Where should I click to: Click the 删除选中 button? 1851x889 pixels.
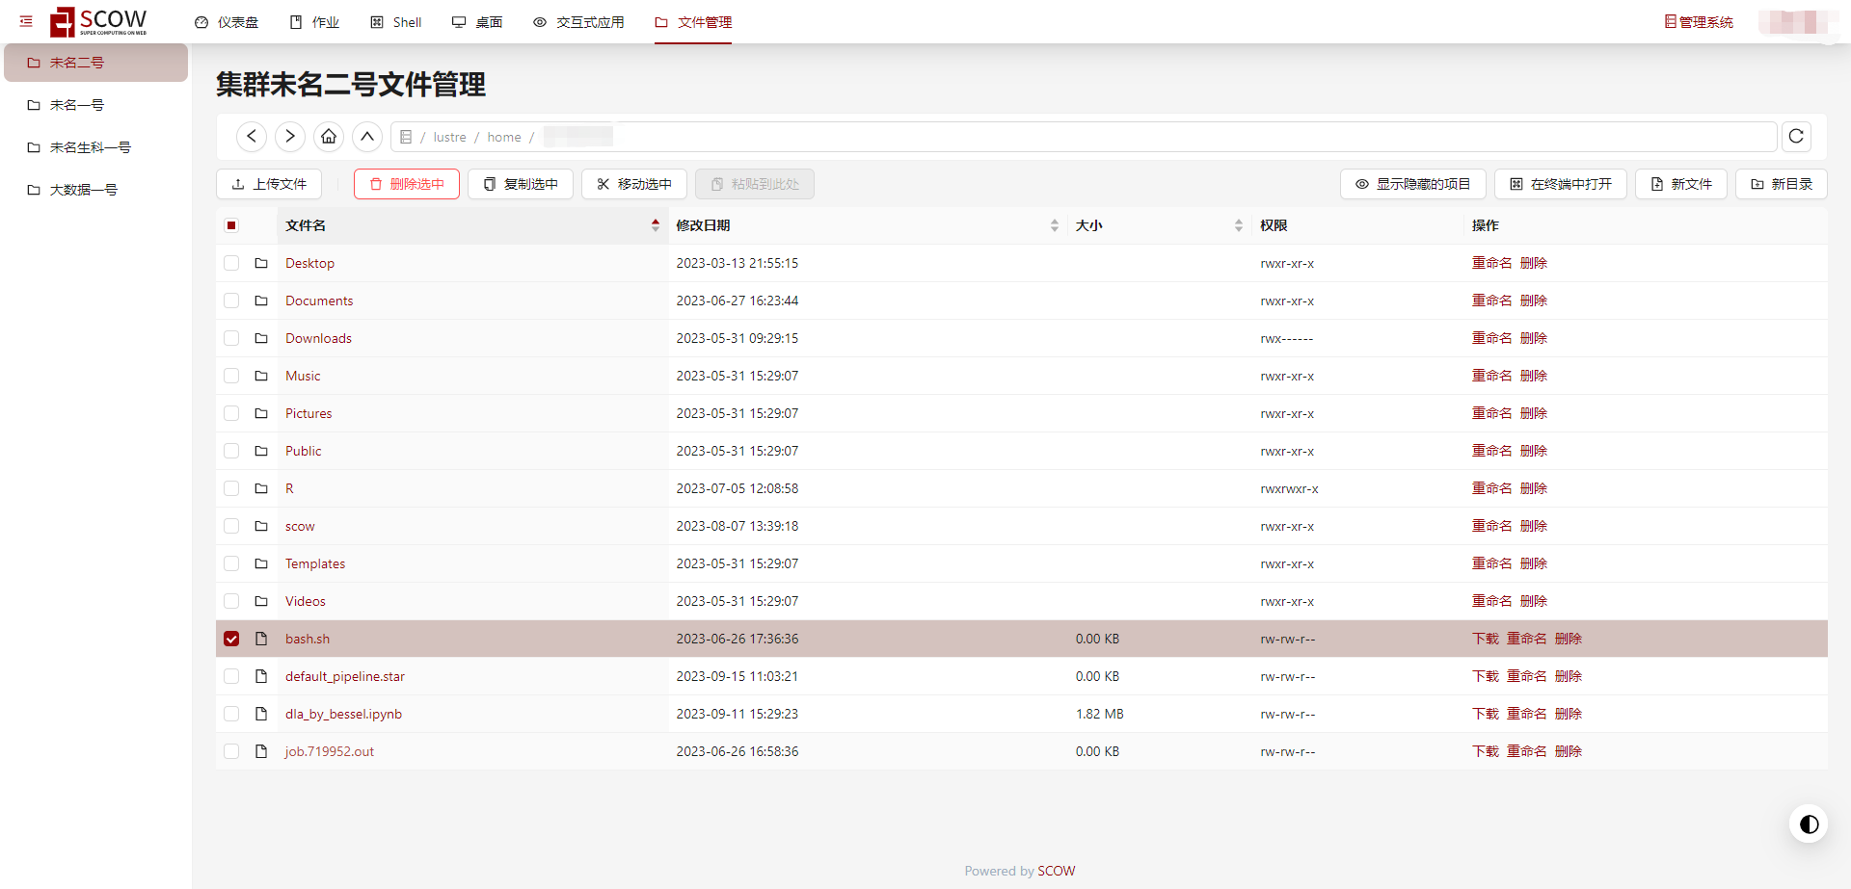407,184
